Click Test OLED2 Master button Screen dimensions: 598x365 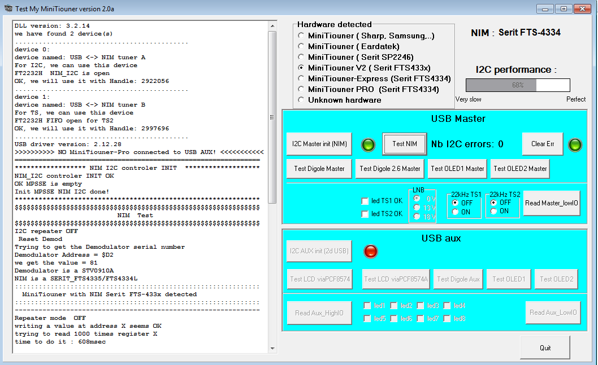(x=520, y=169)
